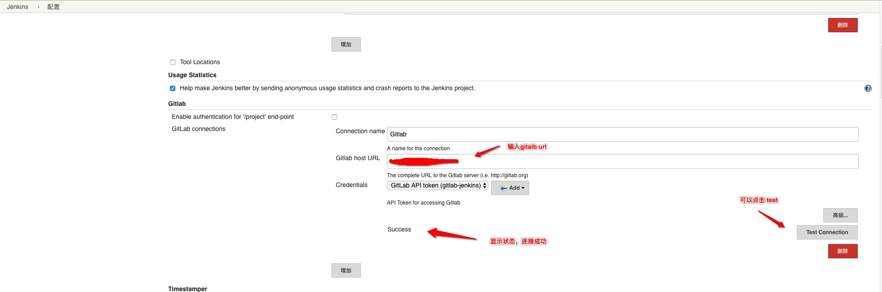Screen dimensions: 882x292
Task: Open the 高级... advanced settings button
Action: click(840, 215)
